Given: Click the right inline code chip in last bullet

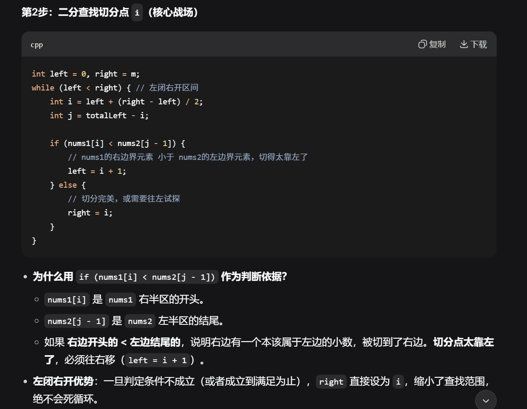Looking at the screenshot, I should pos(331,382).
